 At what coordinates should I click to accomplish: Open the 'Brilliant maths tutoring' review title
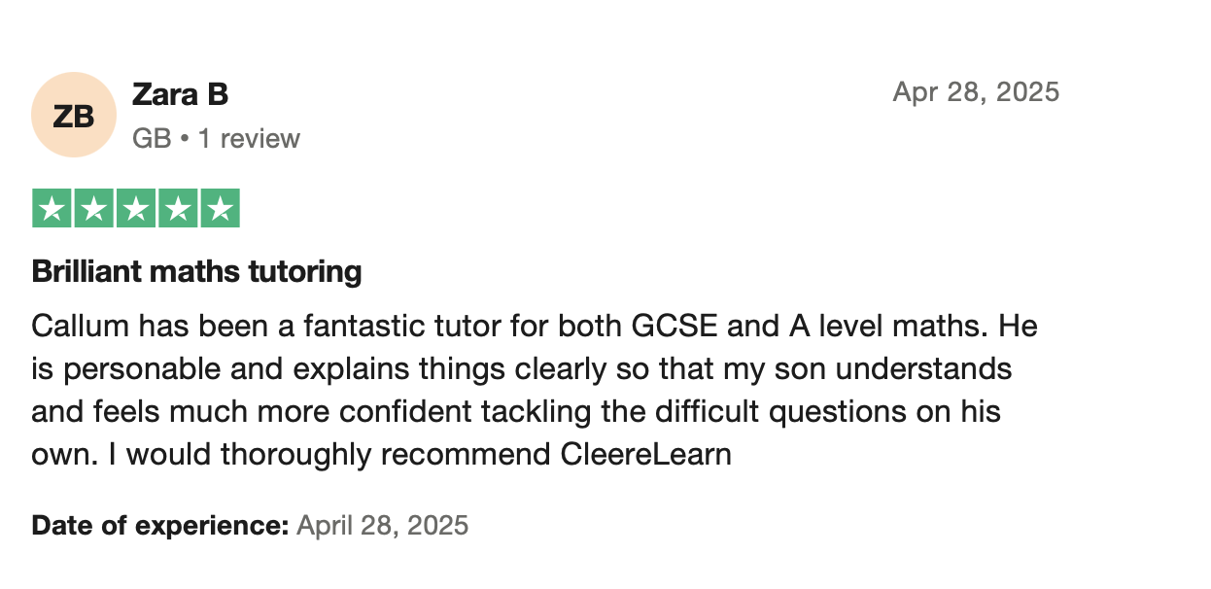[197, 271]
